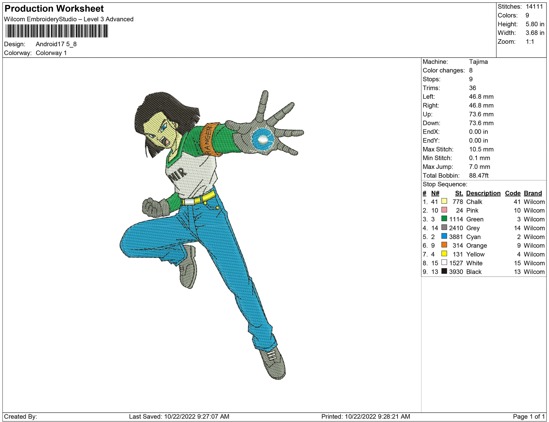Select the Cyan thread swatch
The height and width of the screenshot is (422, 549).
(x=444, y=236)
